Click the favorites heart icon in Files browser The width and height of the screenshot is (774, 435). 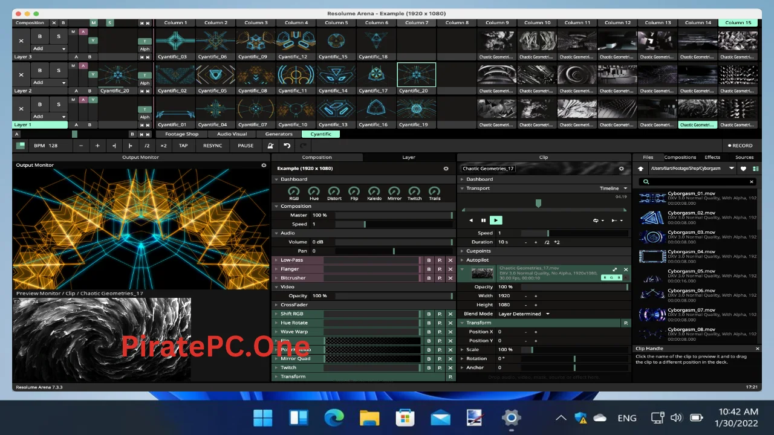(743, 169)
